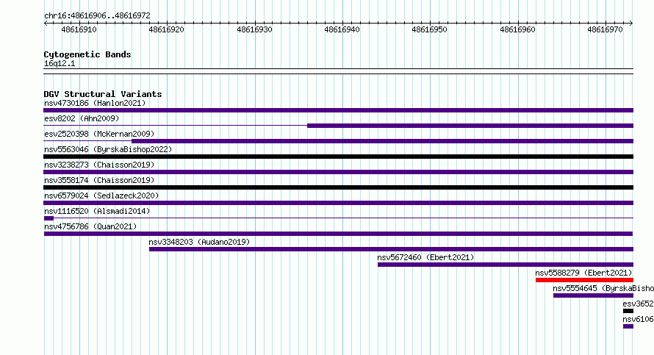This screenshot has height=355, width=654.
Task: Click the ruler's right arrow end
Action: (x=631, y=24)
